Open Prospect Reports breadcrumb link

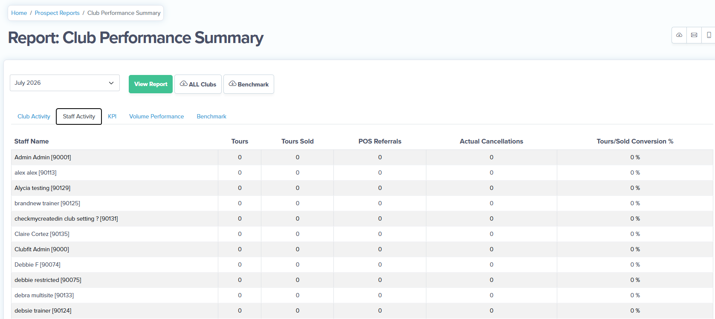coord(57,13)
